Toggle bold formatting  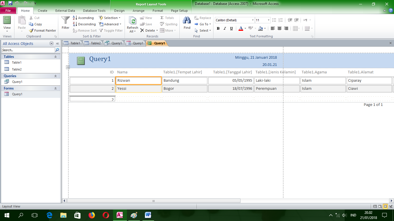coord(218,28)
